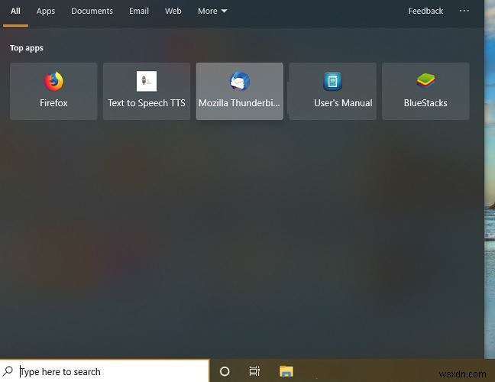Switch to the Apps tab
This screenshot has height=382, width=495.
point(46,11)
